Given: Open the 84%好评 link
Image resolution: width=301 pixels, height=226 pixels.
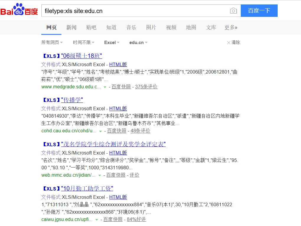Looking at the screenshot, I should click(x=136, y=220).
